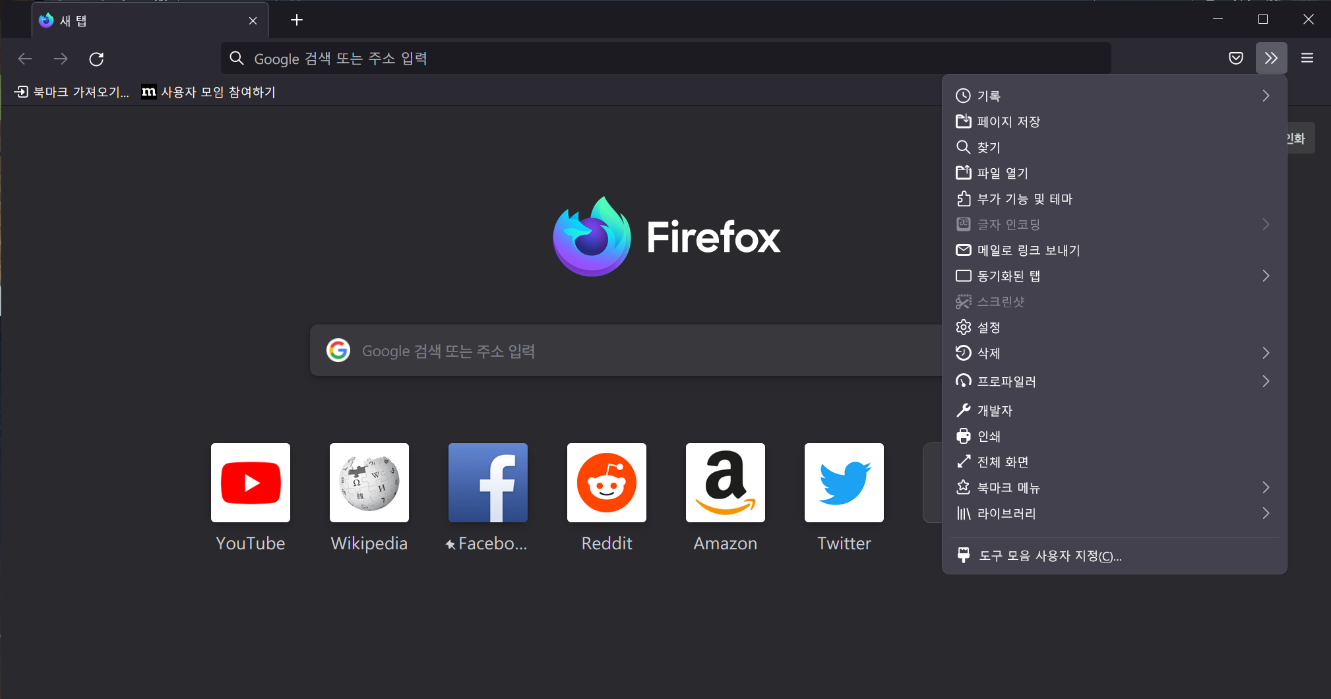Click the Forward navigation arrow
This screenshot has height=699, width=1331.
(61, 59)
